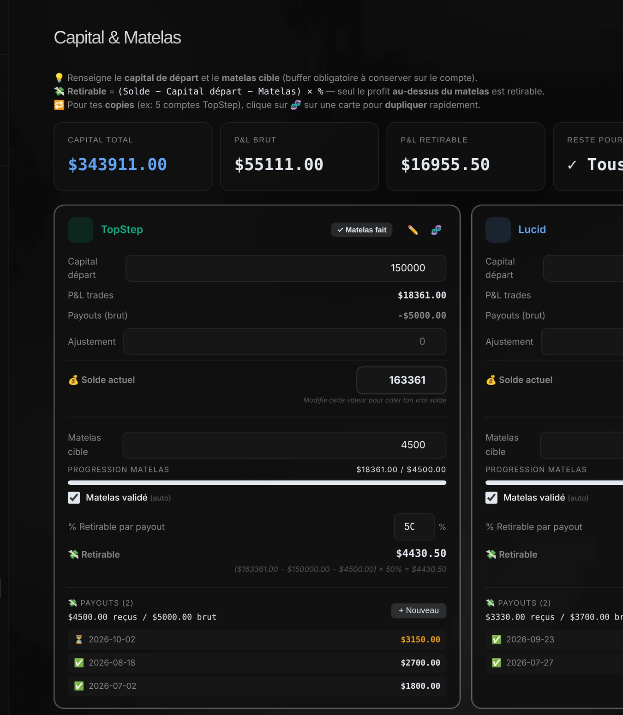Toggle Matelas validé checkbox in Lucid card
623x715 pixels.
[491, 498]
